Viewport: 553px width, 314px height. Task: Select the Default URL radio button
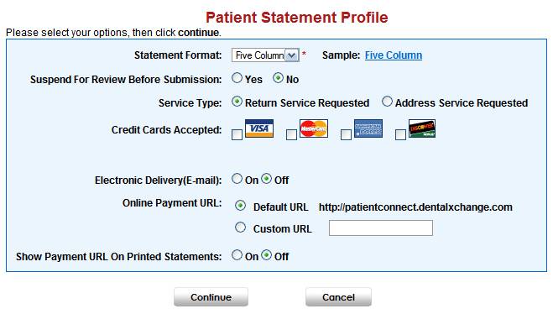click(241, 206)
